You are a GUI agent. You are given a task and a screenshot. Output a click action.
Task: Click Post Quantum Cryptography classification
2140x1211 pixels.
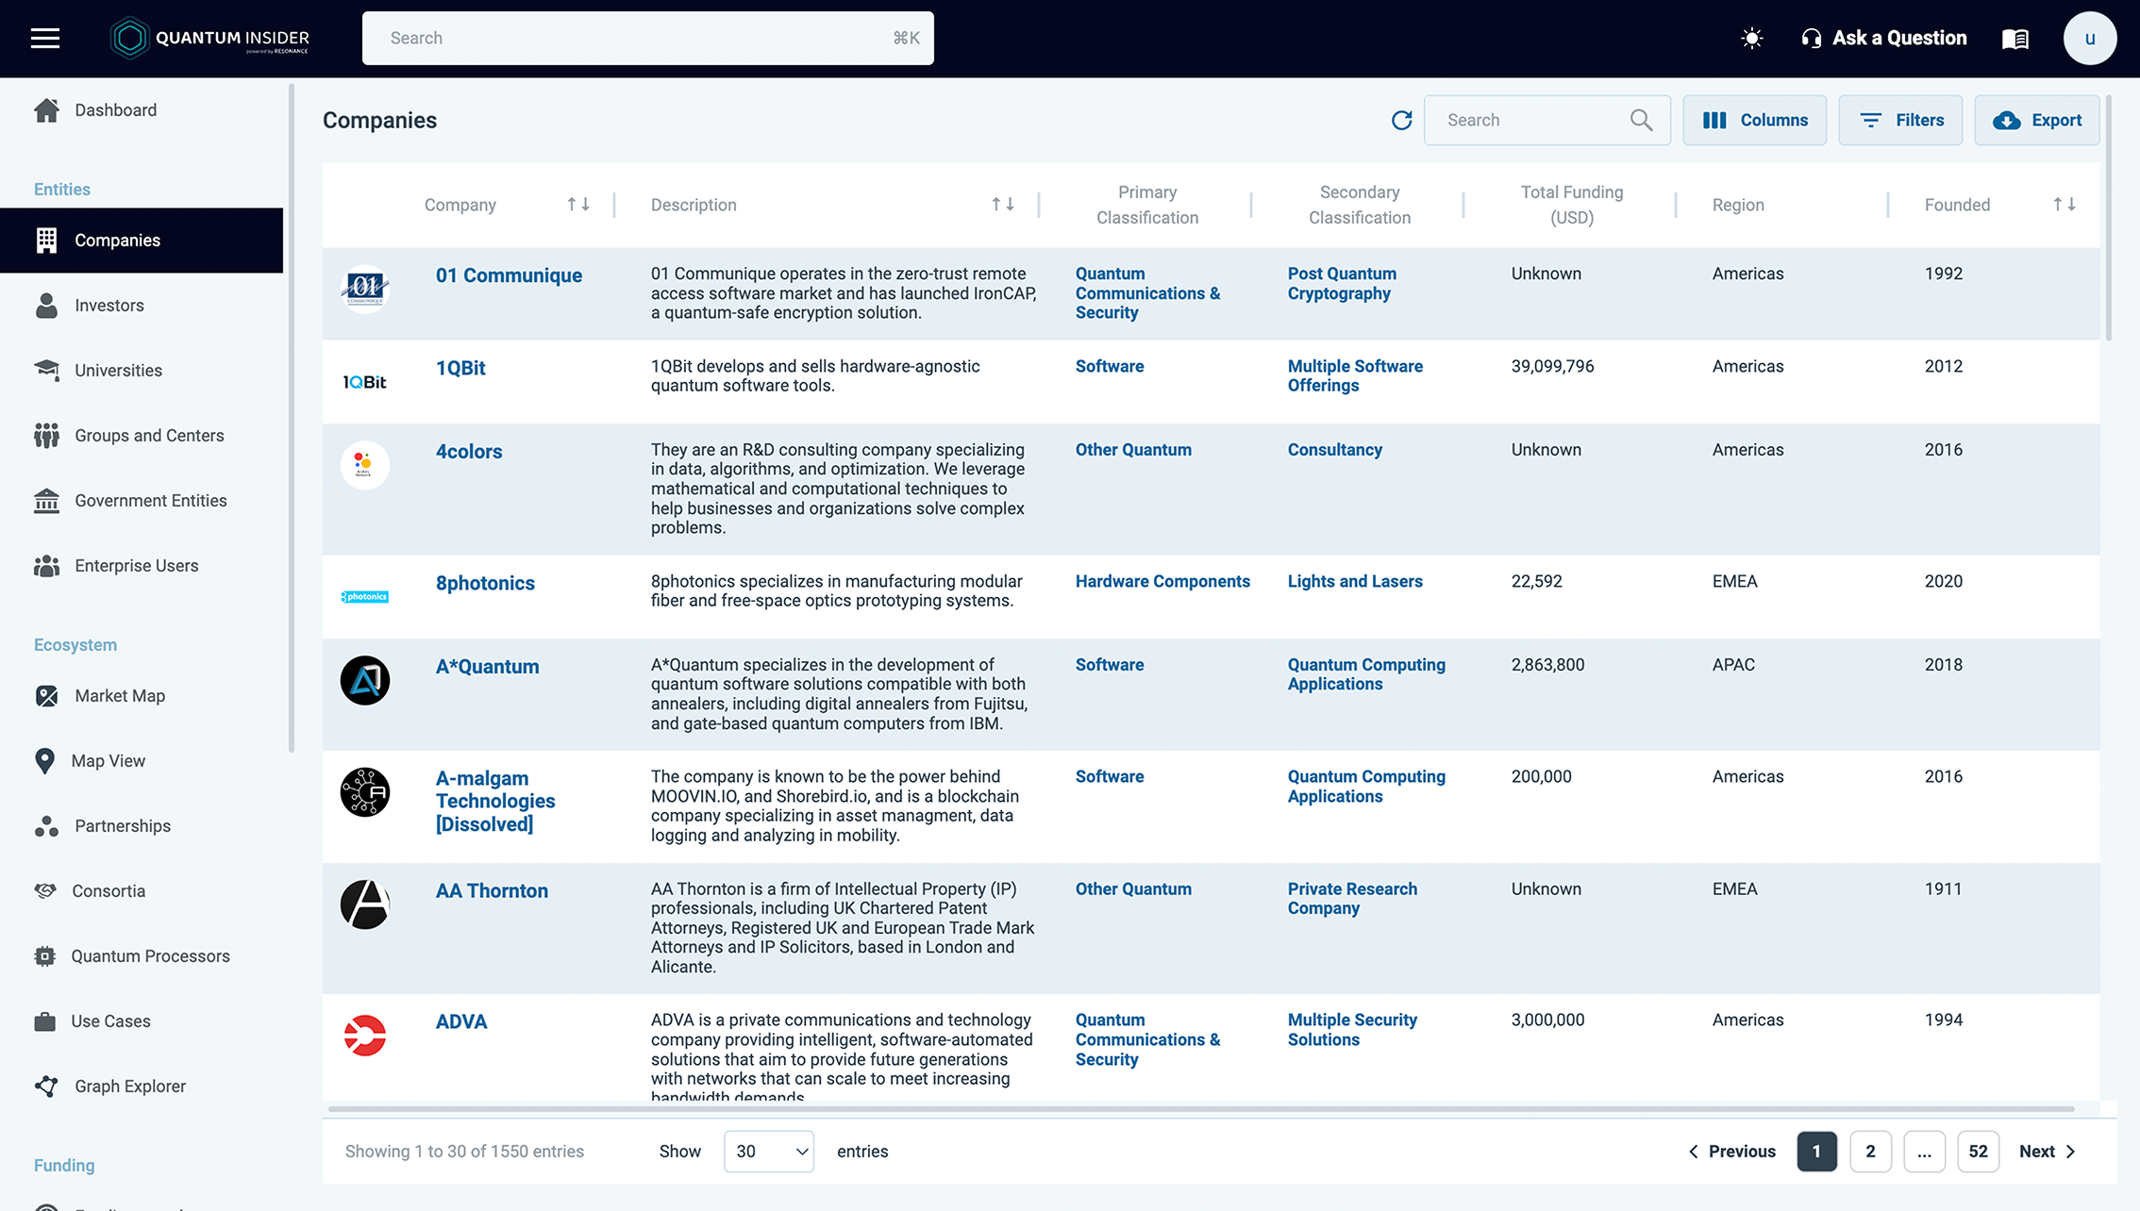coord(1342,284)
